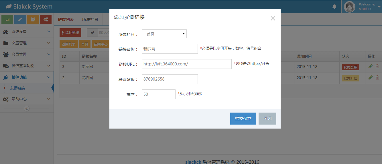The image size is (382, 164).
Task: Collapse the sidebar with double-arrow icon
Action: 27,109
